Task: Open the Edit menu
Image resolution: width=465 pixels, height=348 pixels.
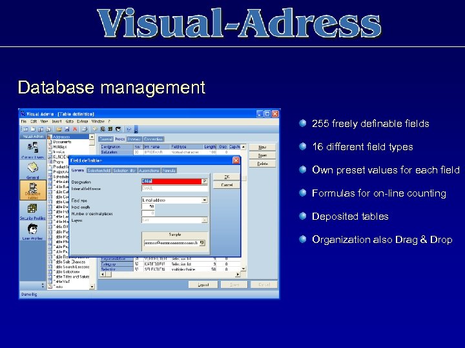Action: click(34, 121)
